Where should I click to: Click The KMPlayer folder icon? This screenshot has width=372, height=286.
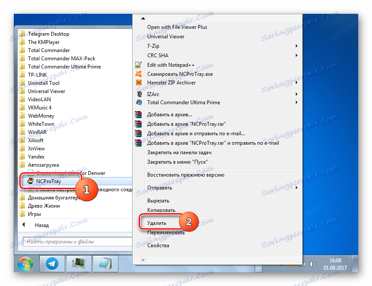(22, 42)
